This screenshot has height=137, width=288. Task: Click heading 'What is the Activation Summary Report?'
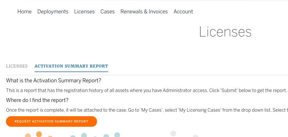(x=53, y=81)
